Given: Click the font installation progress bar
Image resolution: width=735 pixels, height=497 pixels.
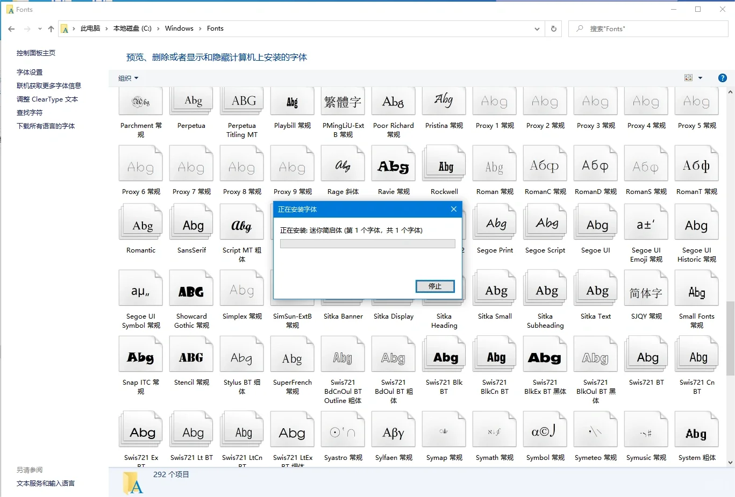Looking at the screenshot, I should (367, 244).
